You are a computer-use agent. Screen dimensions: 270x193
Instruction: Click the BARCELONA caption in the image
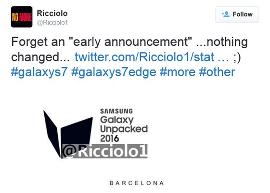click(137, 183)
